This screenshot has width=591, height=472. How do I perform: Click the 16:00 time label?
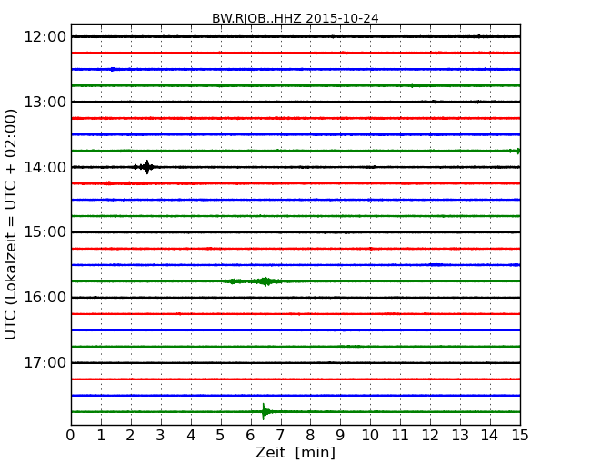click(45, 298)
